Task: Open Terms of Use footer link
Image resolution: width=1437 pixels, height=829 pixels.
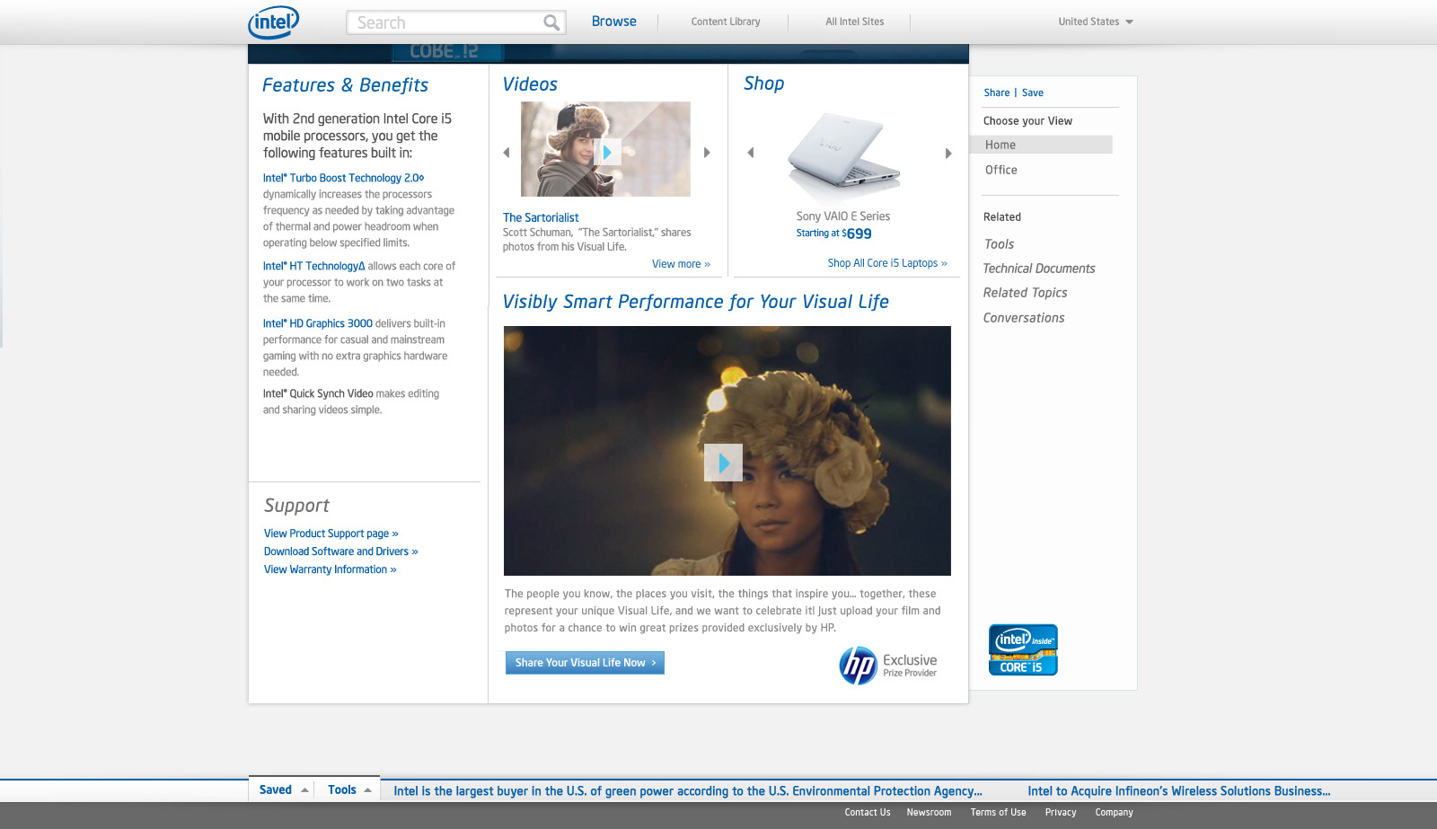Action: (x=998, y=812)
